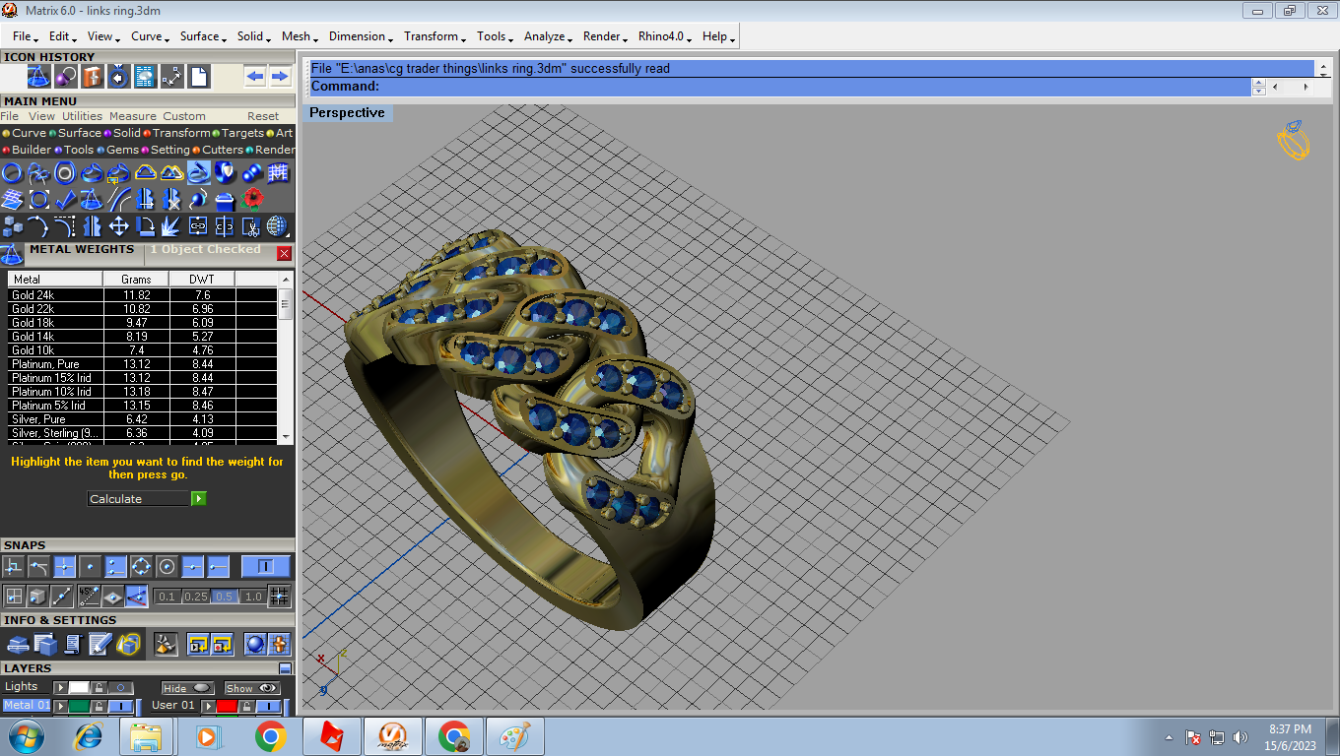
Task: Select the red flower tool icon
Action: (252, 200)
